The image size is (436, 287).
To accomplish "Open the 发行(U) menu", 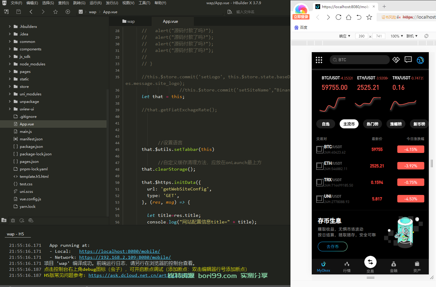I will coord(112,3).
